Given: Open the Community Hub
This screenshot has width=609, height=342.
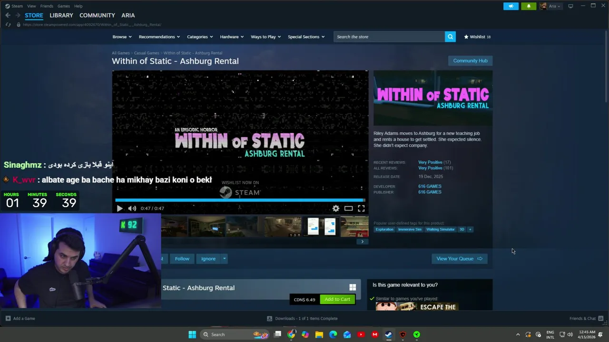Looking at the screenshot, I should pyautogui.click(x=470, y=61).
